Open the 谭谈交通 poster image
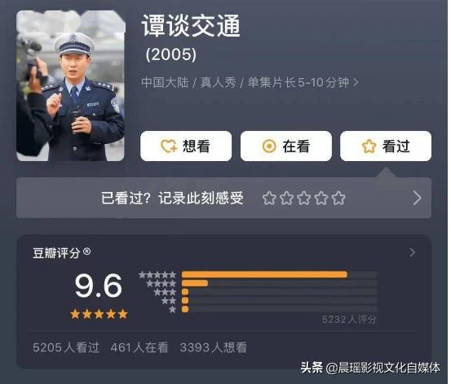 [70, 85]
